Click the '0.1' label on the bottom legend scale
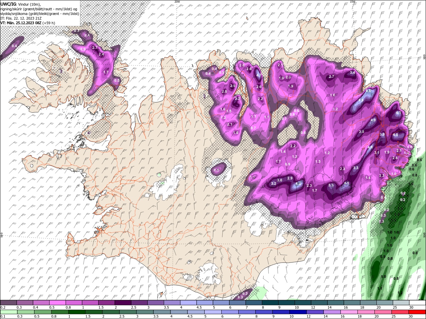The height and width of the screenshot is (319, 426). 3,317
